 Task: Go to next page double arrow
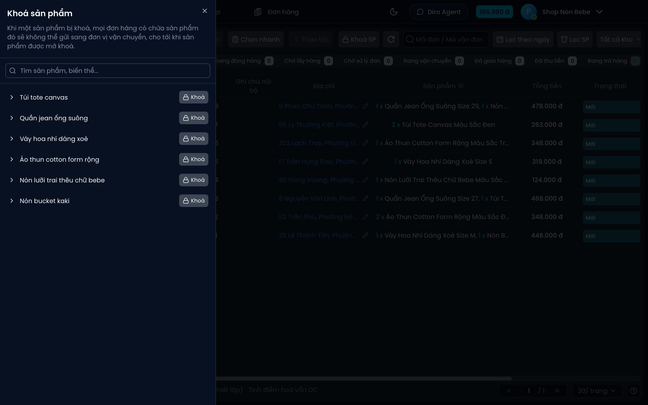coord(557,391)
